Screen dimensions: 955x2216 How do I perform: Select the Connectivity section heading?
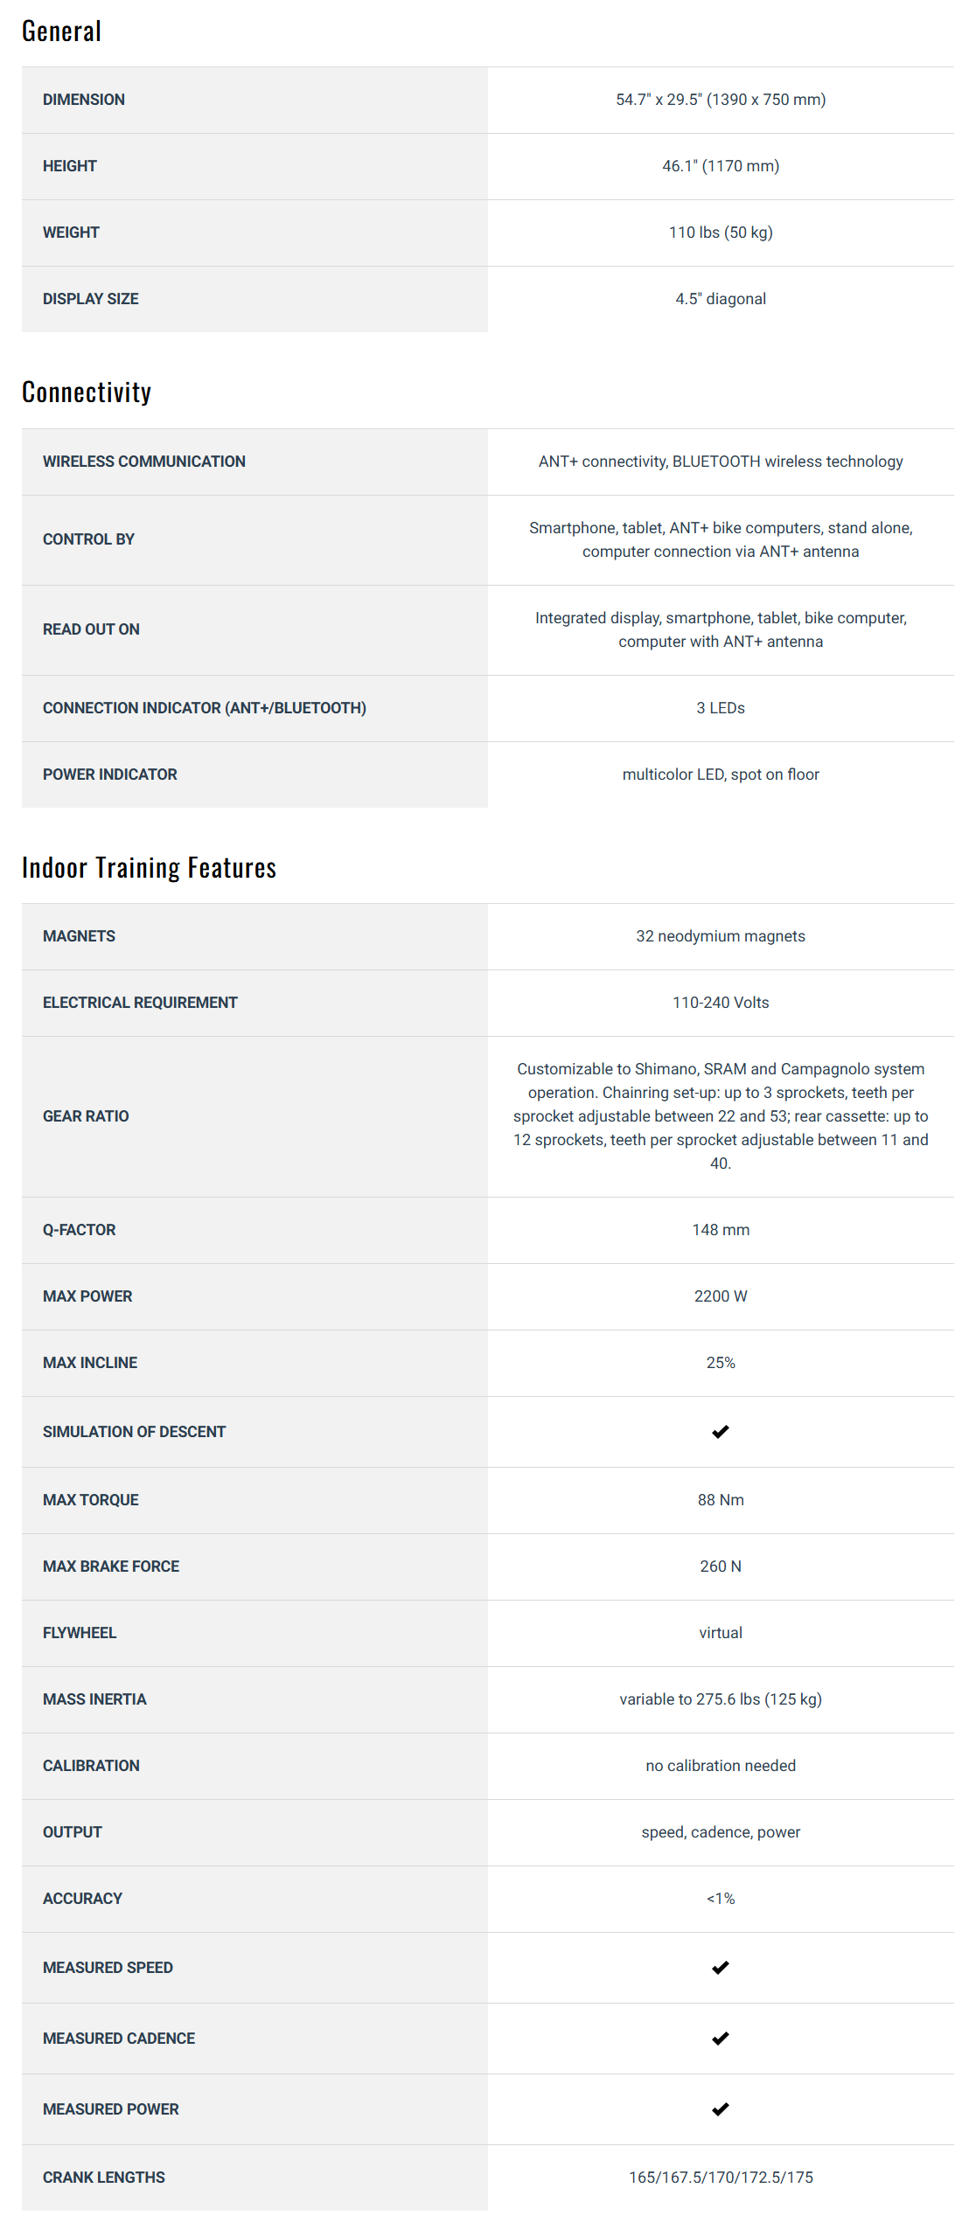pos(87,392)
